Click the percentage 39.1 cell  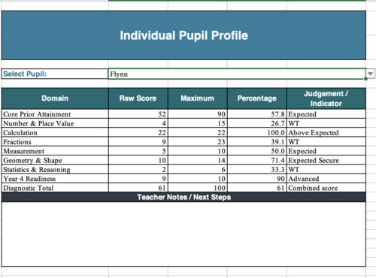(x=257, y=142)
